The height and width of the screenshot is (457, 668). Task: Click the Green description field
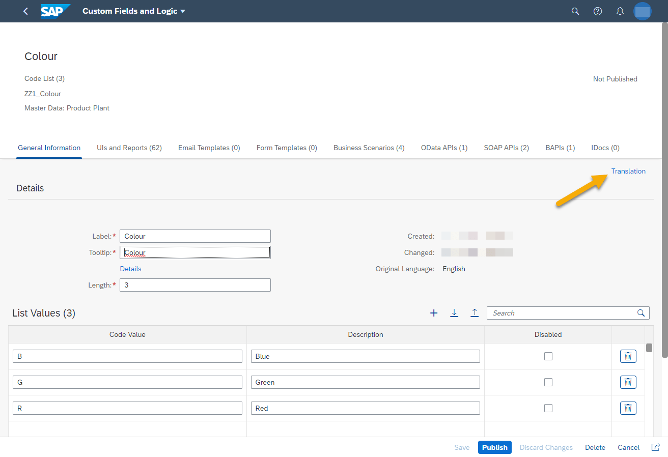pyautogui.click(x=366, y=382)
